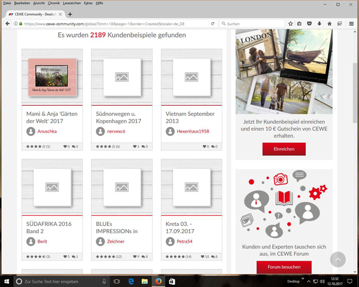Open Mami & Anja 'Gärten der Welt' 2017 title

pyautogui.click(x=51, y=117)
